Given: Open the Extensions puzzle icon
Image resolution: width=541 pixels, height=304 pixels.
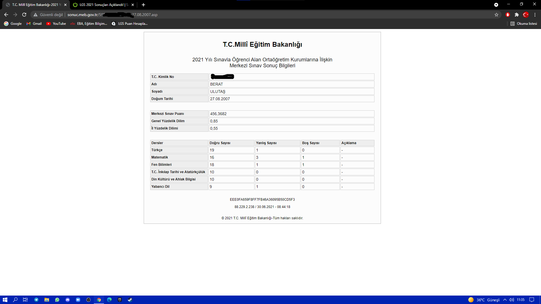Looking at the screenshot, I should click(x=517, y=15).
